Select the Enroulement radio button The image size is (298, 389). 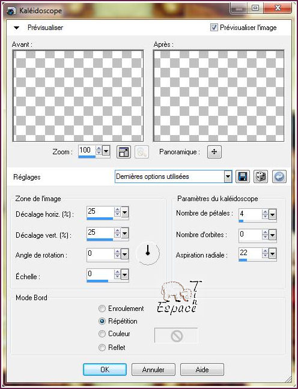pyautogui.click(x=102, y=309)
